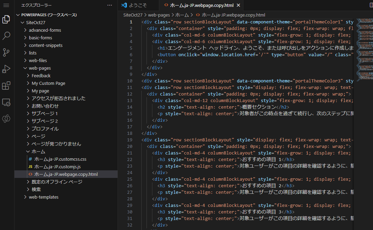Click the ホーム breadcrumb segment
The image size is (373, 230).
pyautogui.click(x=182, y=15)
